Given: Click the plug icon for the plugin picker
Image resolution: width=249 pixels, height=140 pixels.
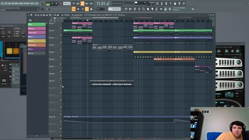Looking at the screenshot, I should point(152,9).
